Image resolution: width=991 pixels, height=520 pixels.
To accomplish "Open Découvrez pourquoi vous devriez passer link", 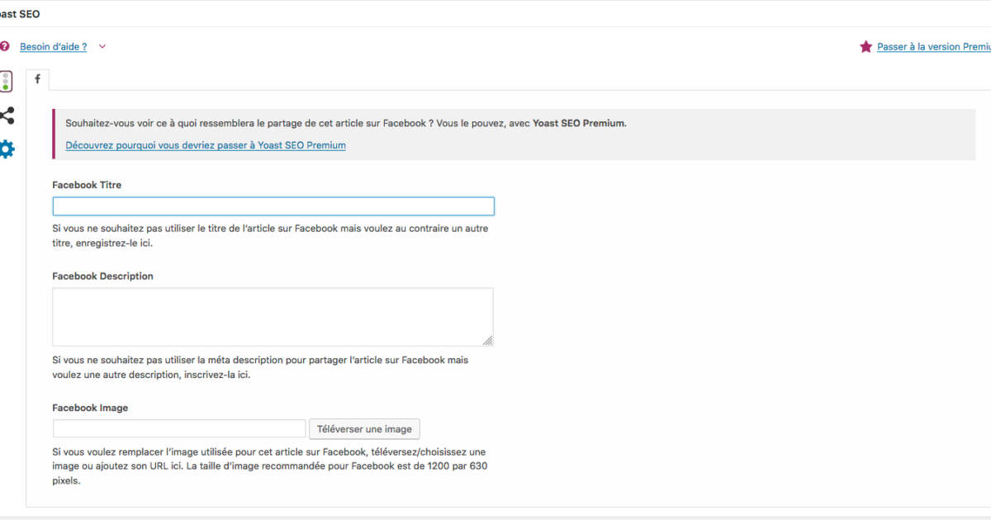I will pyautogui.click(x=206, y=145).
